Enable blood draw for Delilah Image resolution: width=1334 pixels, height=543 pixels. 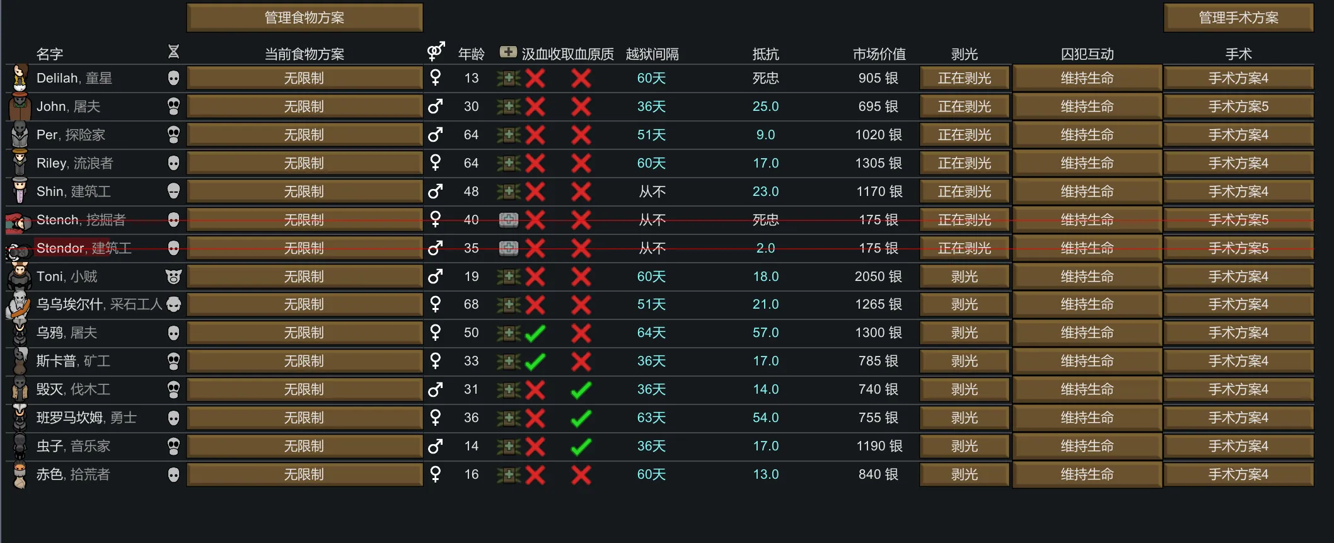pyautogui.click(x=535, y=78)
